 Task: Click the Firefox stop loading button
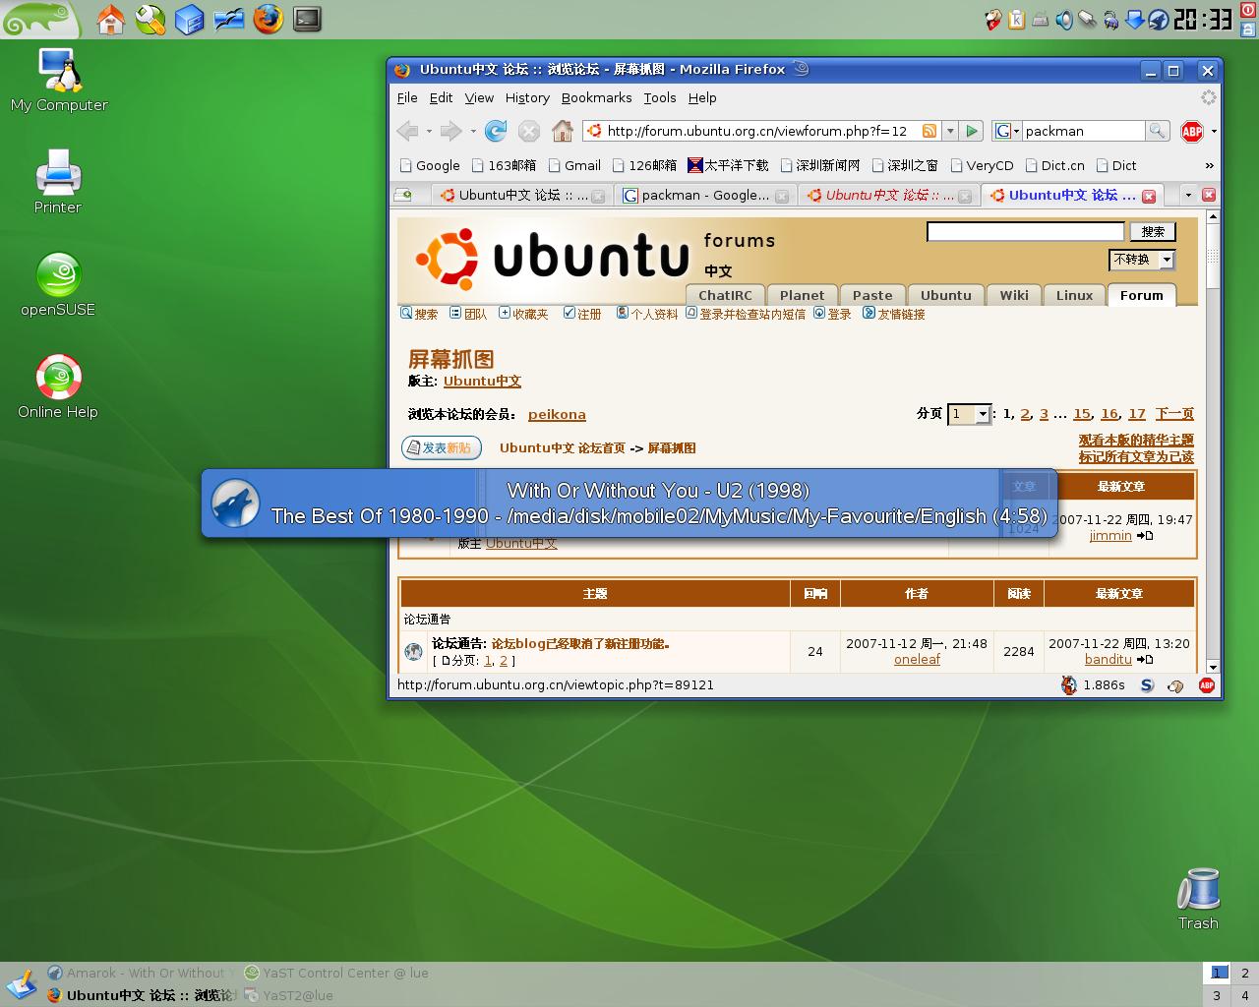(x=529, y=131)
